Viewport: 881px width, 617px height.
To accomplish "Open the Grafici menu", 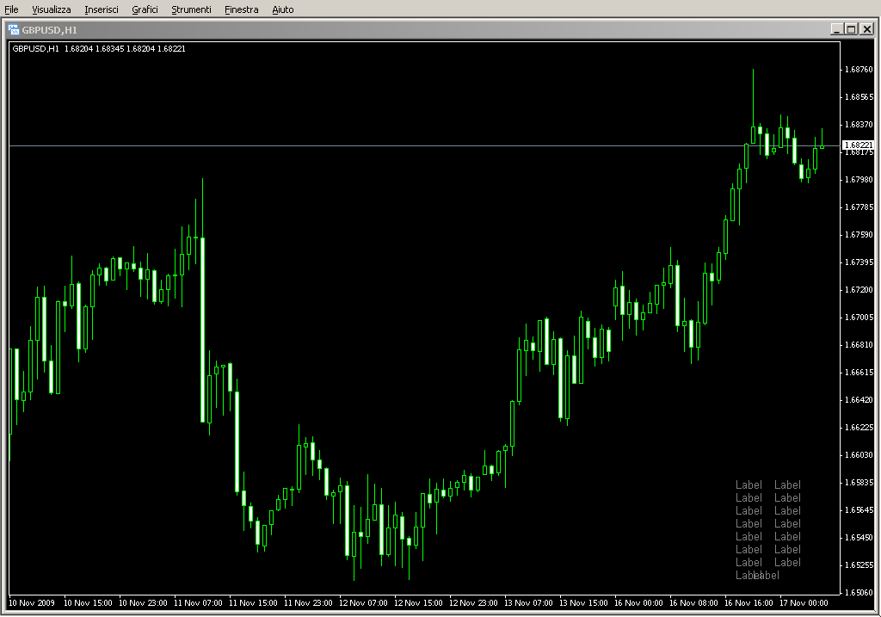I will (145, 9).
